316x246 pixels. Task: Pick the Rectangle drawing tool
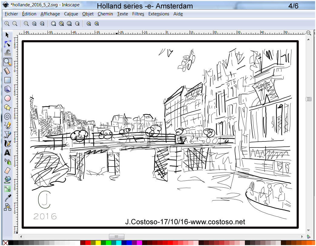coord(7,80)
